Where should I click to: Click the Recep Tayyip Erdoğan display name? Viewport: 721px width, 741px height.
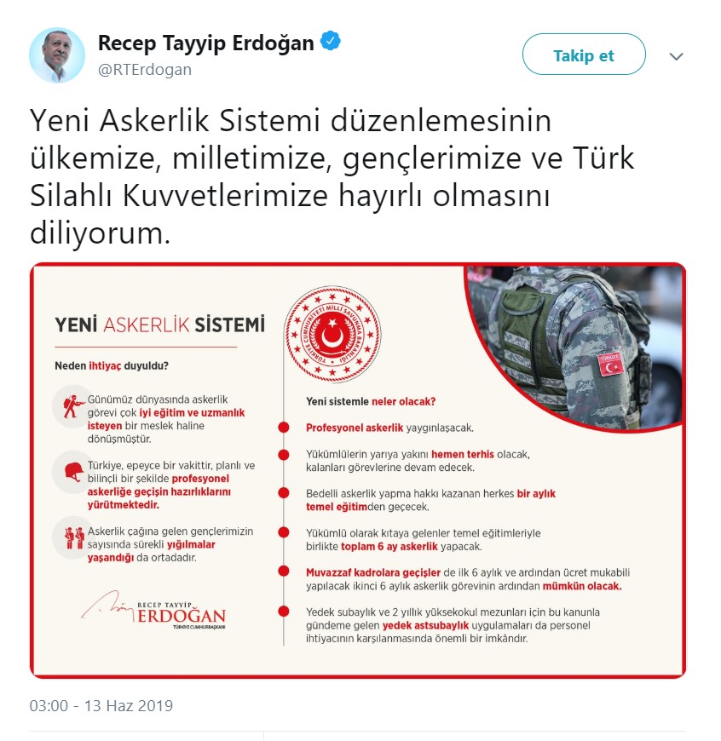(205, 43)
